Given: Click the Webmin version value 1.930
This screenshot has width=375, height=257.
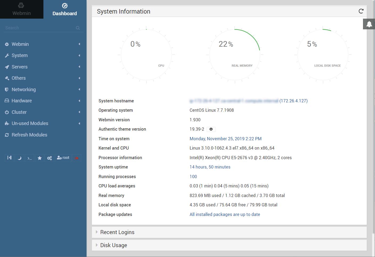Looking at the screenshot, I should click(x=195, y=120).
